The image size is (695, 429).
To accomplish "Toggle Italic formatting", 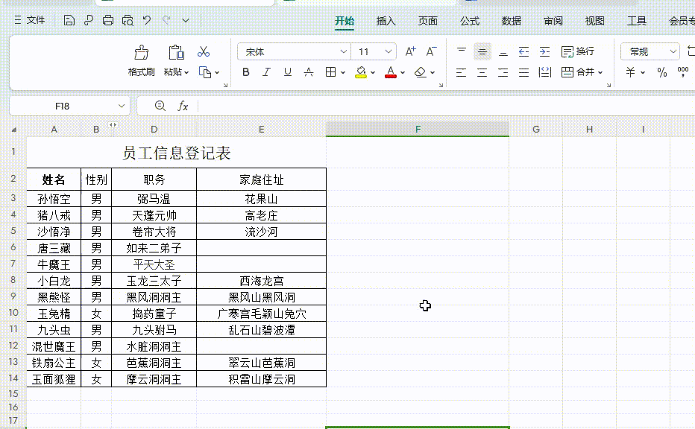I will [x=266, y=72].
